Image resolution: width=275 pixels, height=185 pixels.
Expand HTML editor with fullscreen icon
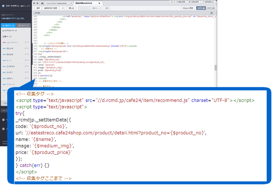[212, 13]
